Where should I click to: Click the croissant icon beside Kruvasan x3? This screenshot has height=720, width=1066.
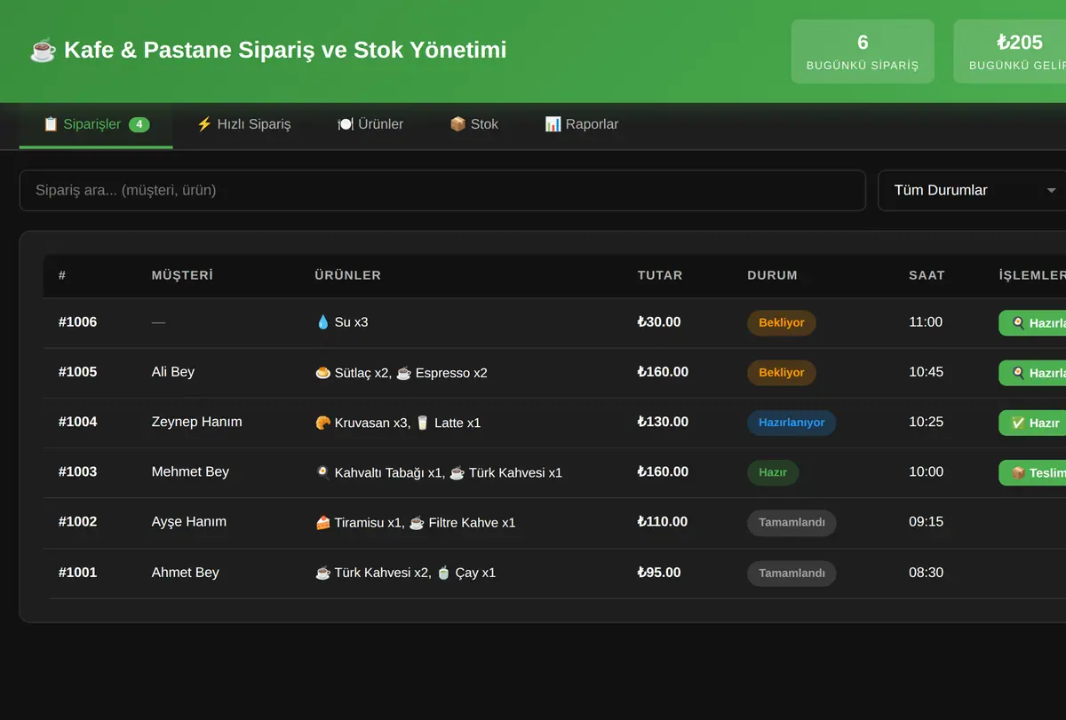pos(322,423)
